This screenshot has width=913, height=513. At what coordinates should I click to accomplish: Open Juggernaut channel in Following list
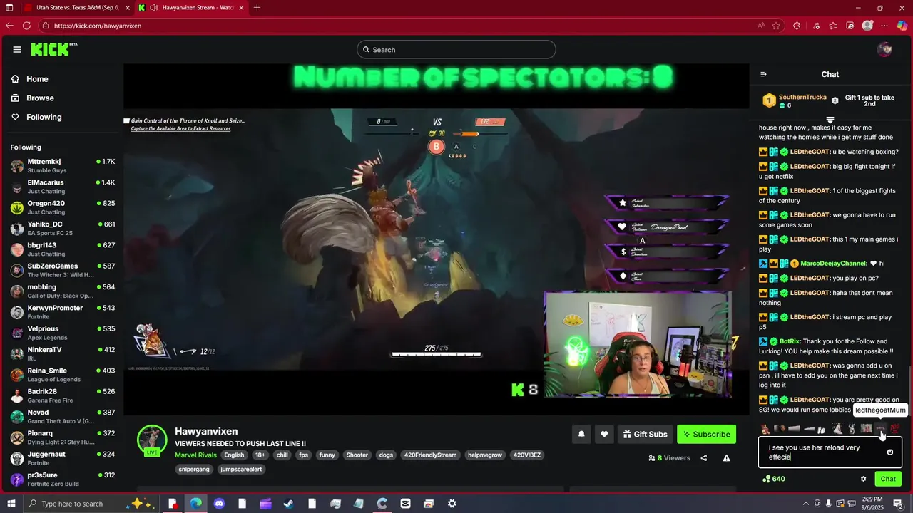(63, 458)
